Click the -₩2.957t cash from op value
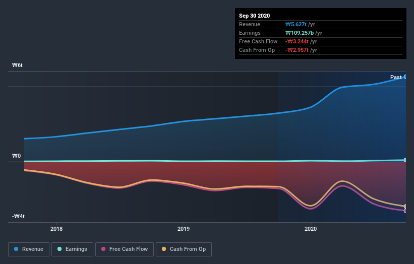 (x=297, y=50)
